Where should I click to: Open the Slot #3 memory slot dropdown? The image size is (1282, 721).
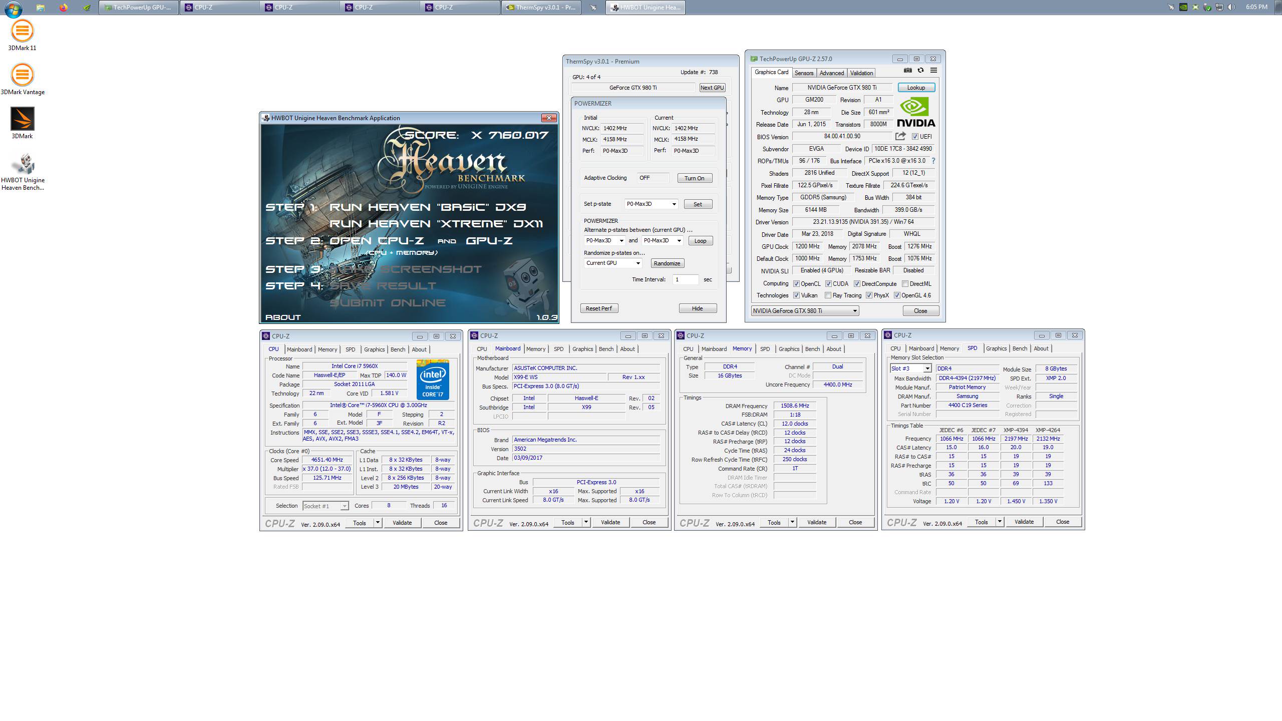click(x=910, y=369)
